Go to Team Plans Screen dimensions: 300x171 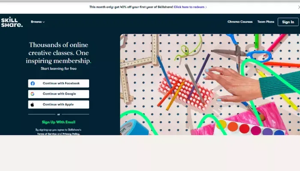266,22
